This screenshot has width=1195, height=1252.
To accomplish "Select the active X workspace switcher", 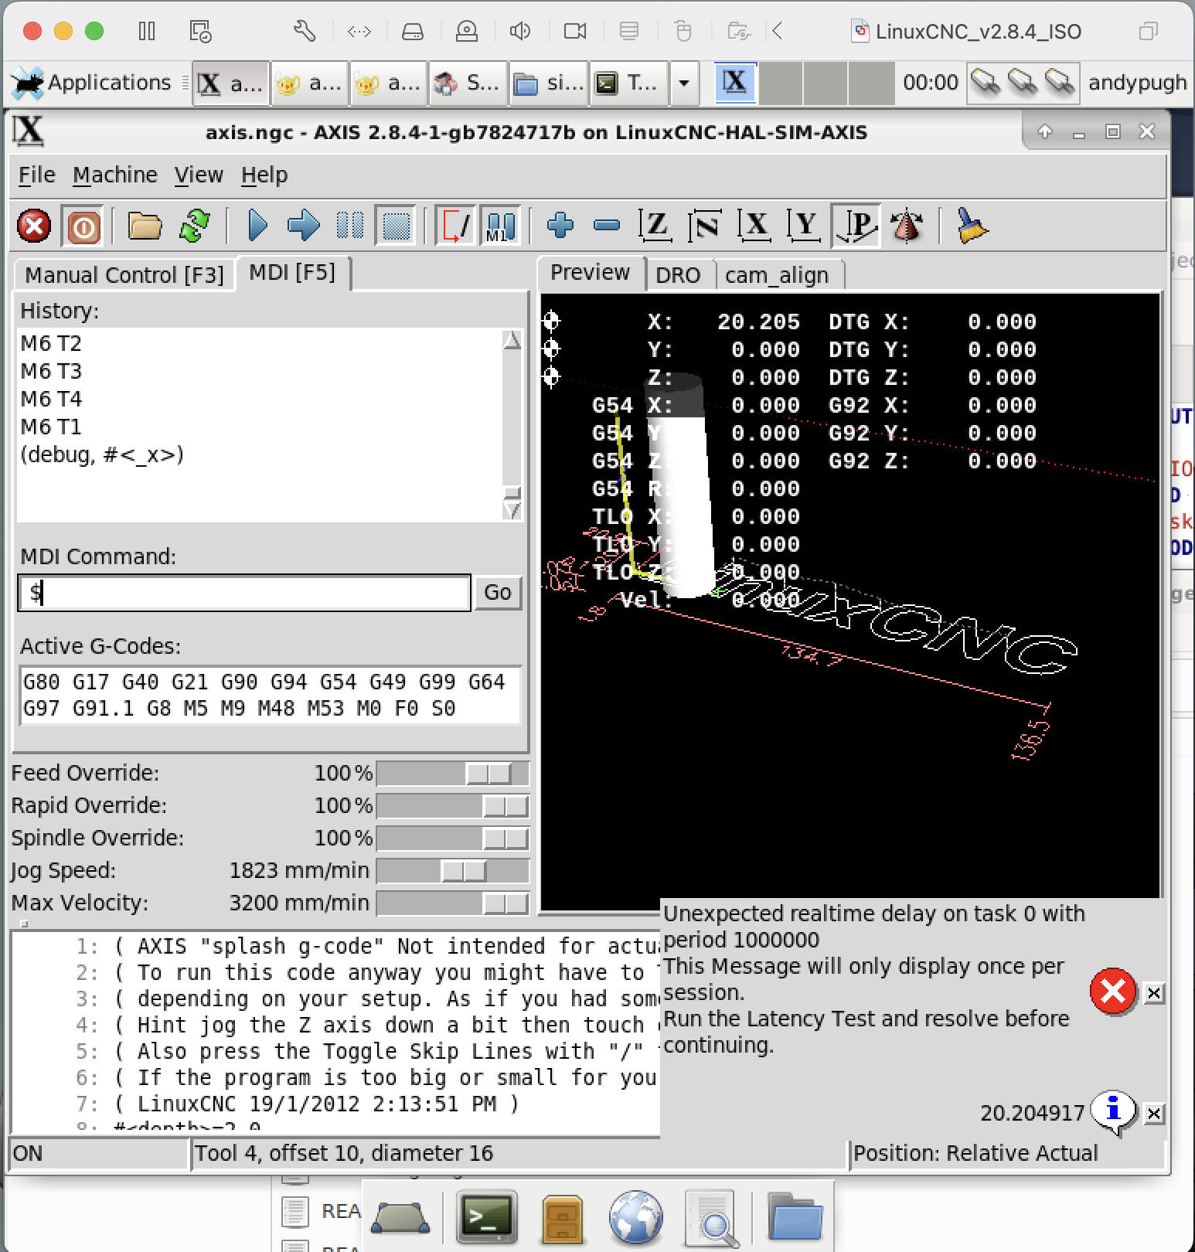I will click(x=735, y=83).
